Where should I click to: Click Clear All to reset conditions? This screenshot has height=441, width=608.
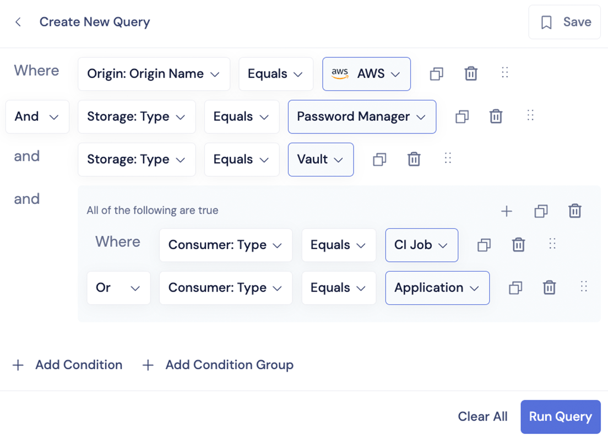pyautogui.click(x=483, y=417)
